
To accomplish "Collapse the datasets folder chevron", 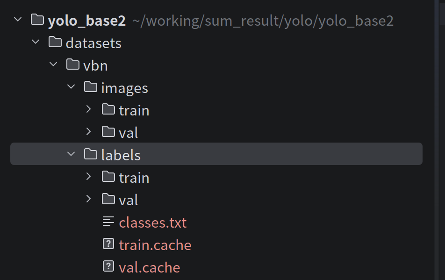I will (x=36, y=42).
